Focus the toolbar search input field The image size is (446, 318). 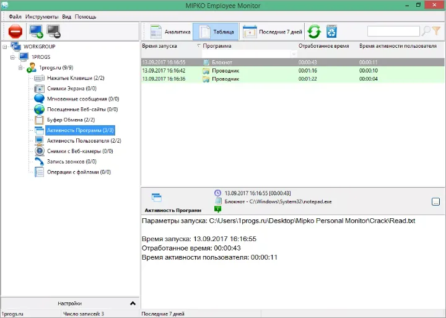point(393,31)
